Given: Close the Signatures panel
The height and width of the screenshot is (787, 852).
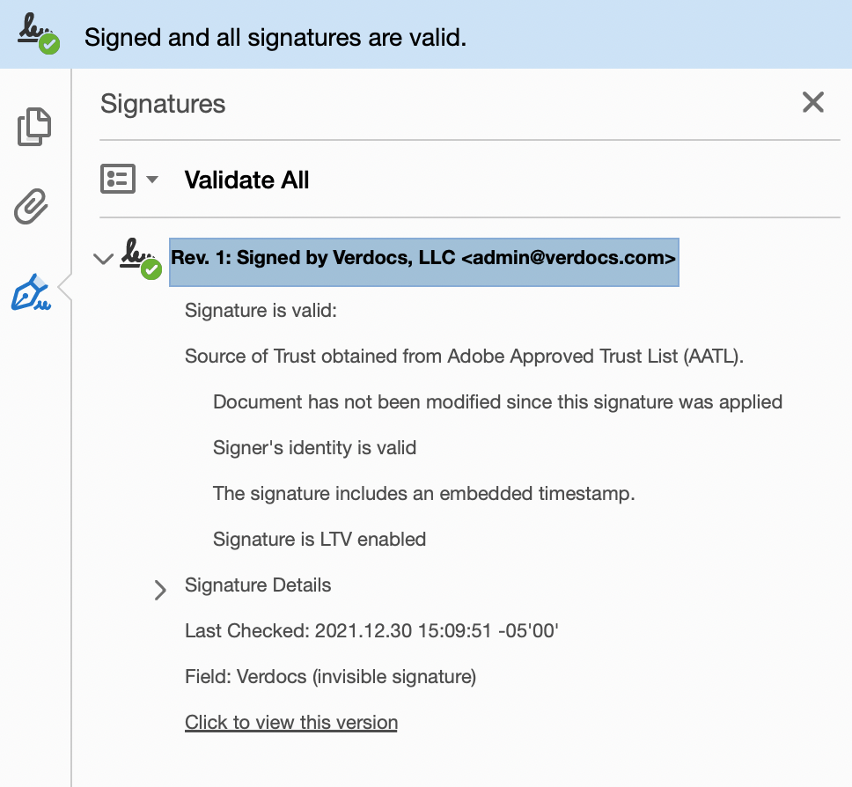Looking at the screenshot, I should coord(812,102).
